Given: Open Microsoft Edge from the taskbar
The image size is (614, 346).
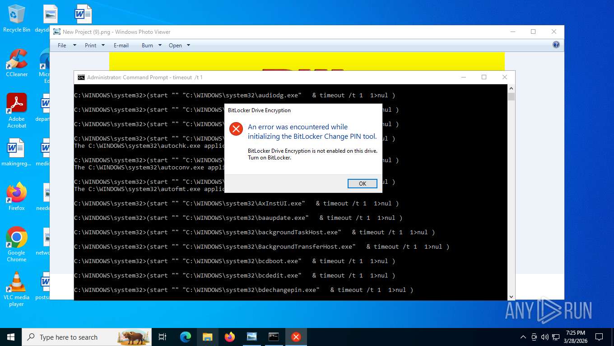Looking at the screenshot, I should pyautogui.click(x=186, y=337).
